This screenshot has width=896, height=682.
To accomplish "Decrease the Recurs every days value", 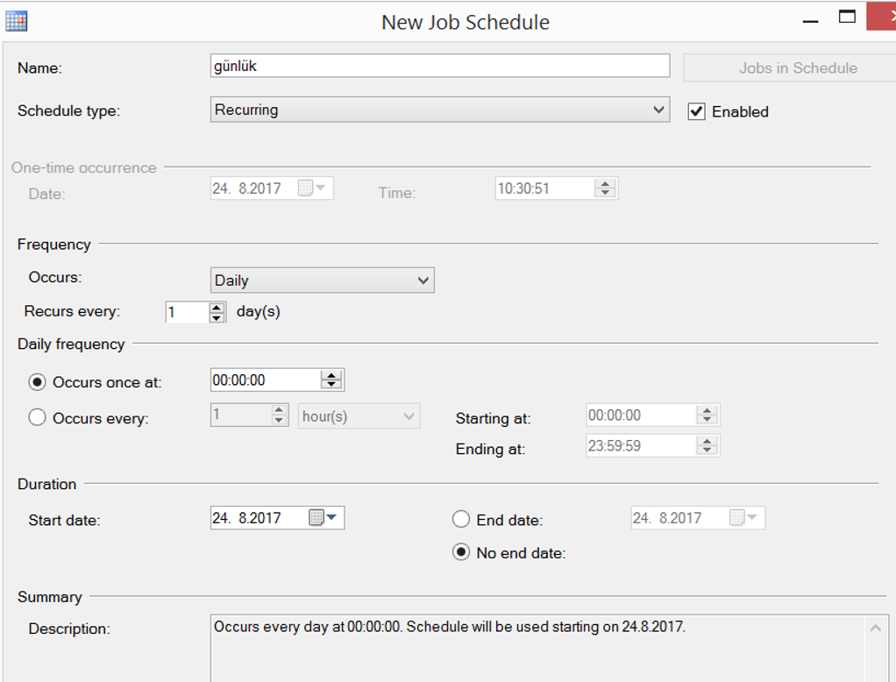I will 217,317.
